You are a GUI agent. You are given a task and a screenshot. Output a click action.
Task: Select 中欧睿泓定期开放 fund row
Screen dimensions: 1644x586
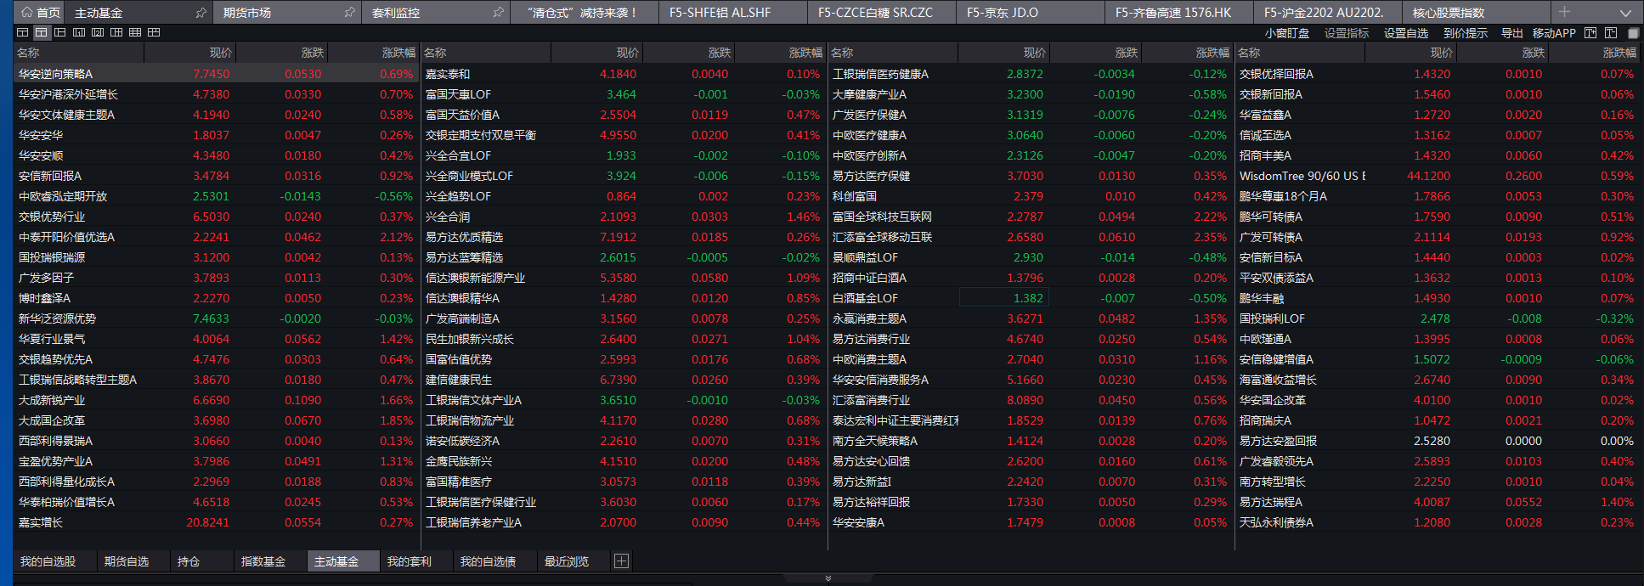coord(216,196)
